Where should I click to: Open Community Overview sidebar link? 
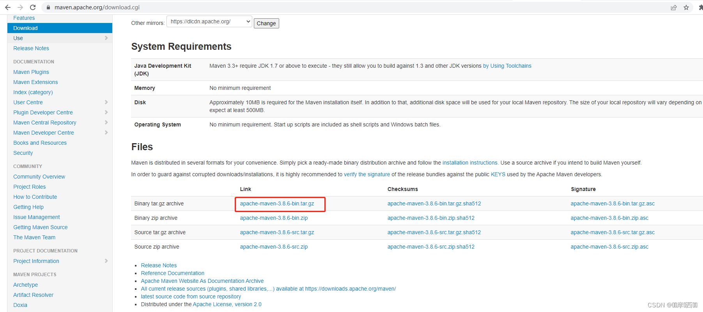tap(39, 177)
